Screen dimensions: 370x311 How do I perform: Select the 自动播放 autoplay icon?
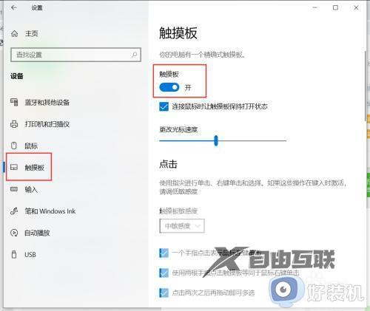(x=14, y=233)
